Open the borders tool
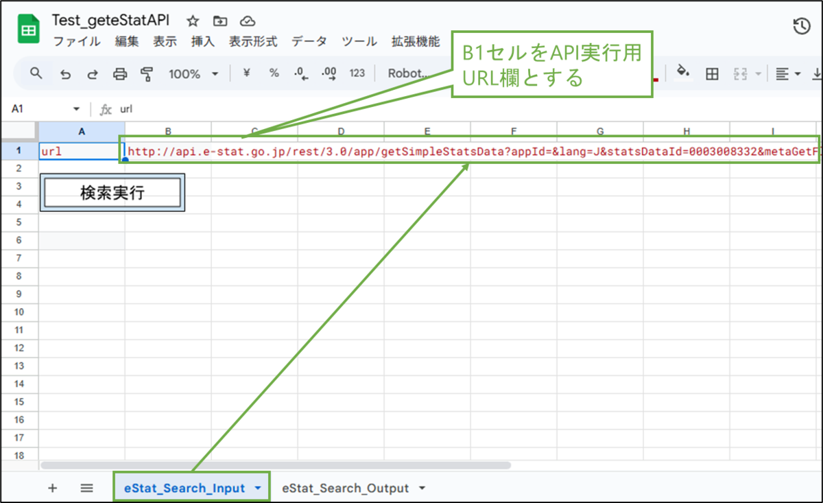823x503 pixels. pyautogui.click(x=712, y=73)
